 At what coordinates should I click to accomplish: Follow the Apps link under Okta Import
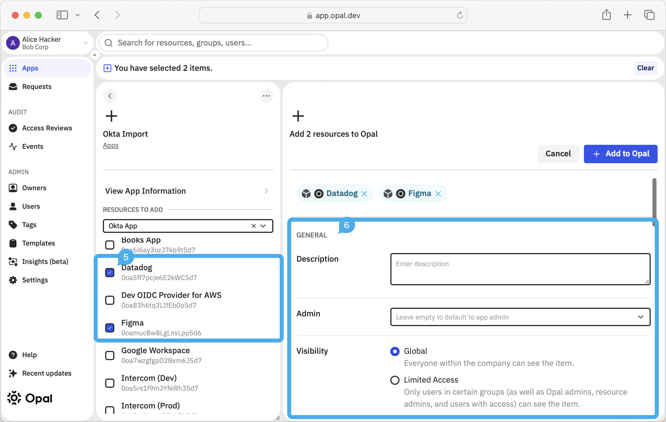[x=111, y=146]
